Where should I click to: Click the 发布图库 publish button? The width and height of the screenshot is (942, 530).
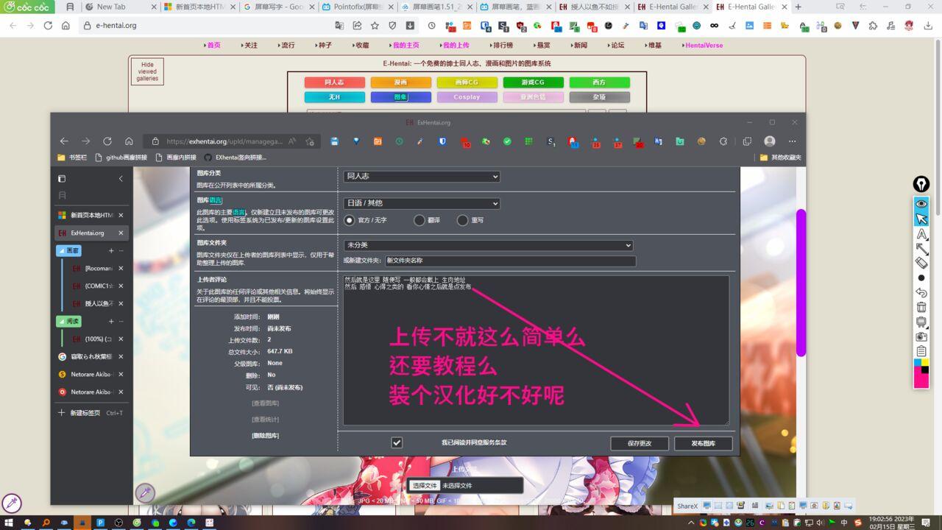pyautogui.click(x=703, y=443)
